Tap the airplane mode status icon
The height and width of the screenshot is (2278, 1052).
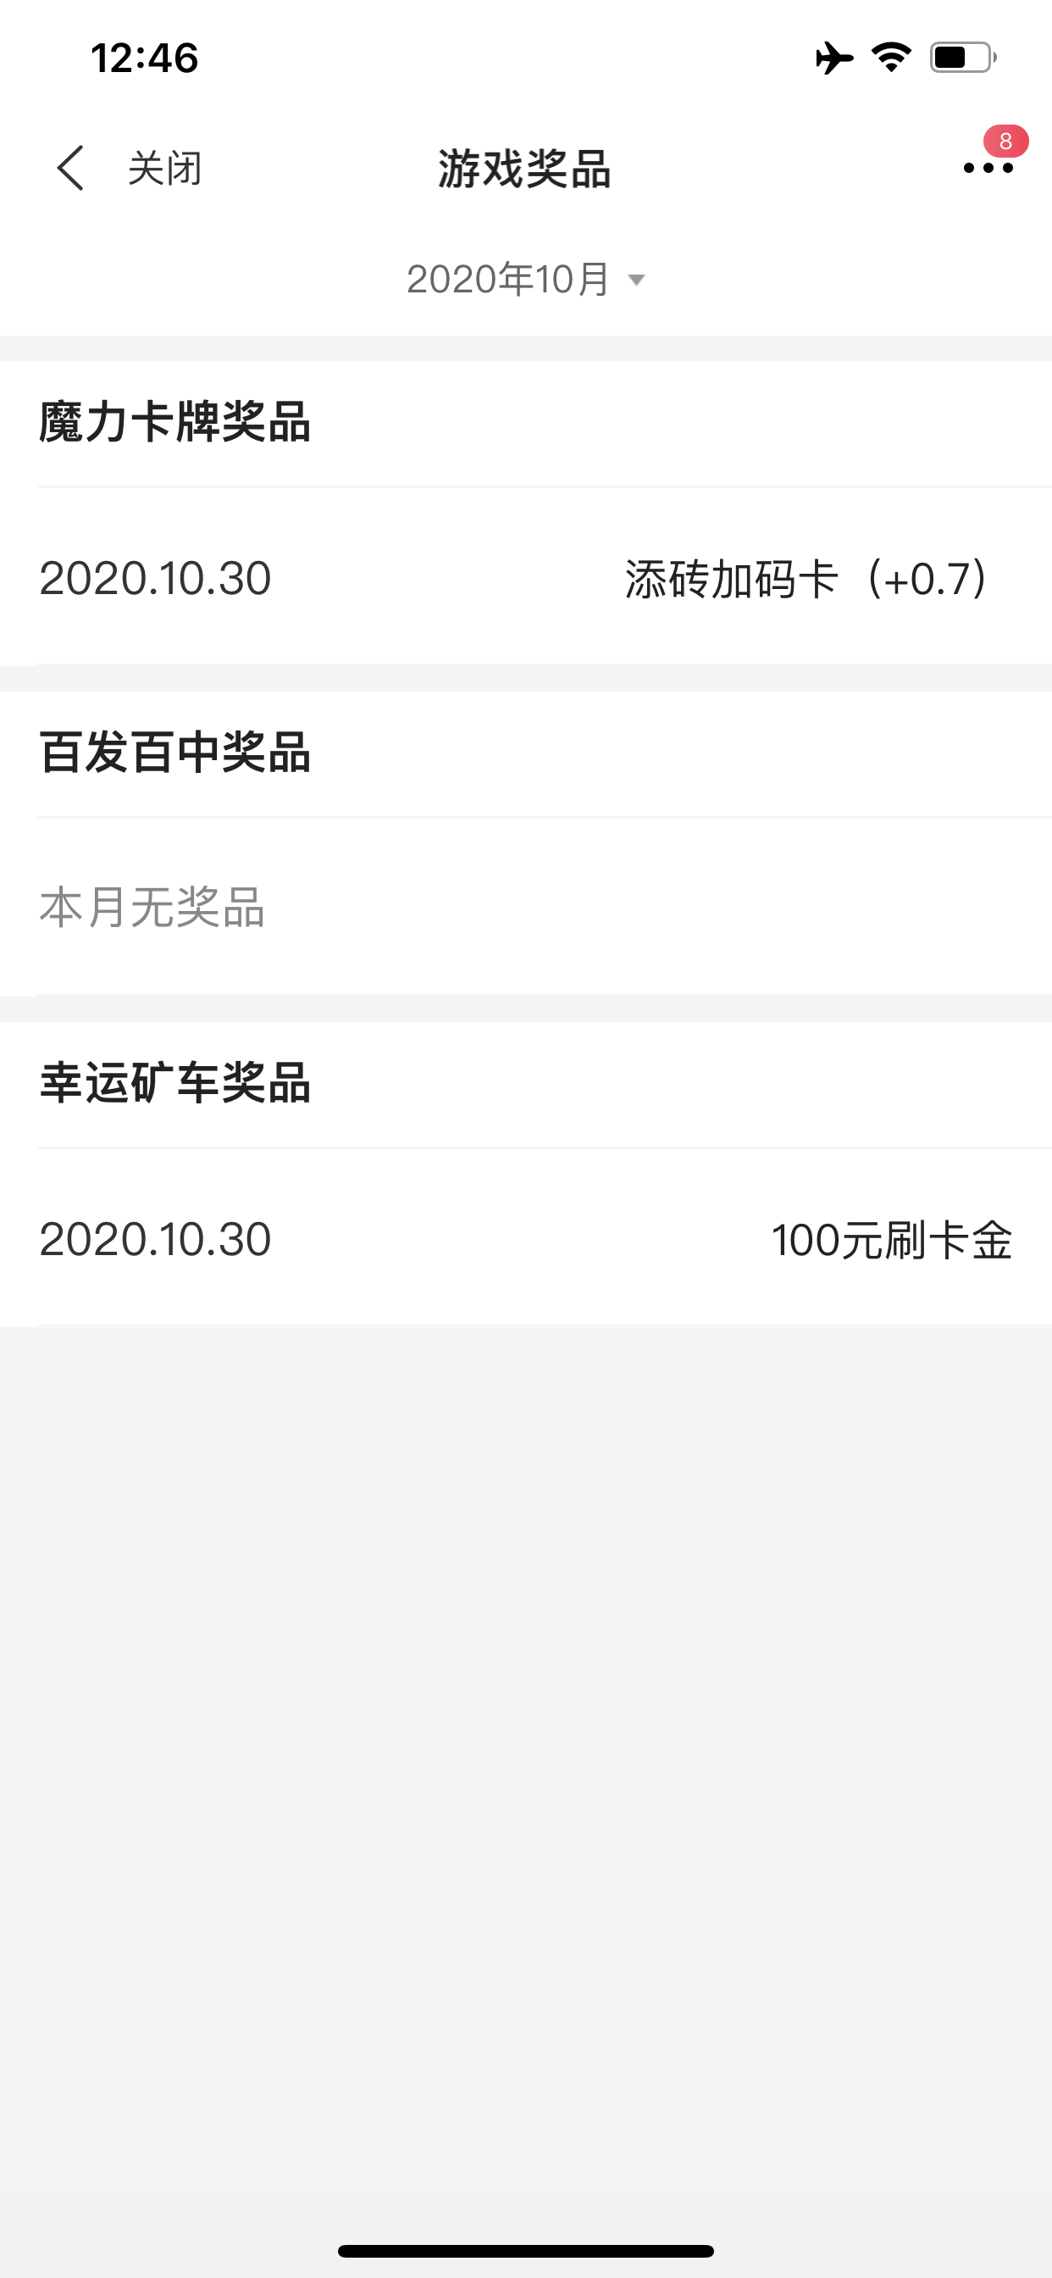pyautogui.click(x=834, y=58)
